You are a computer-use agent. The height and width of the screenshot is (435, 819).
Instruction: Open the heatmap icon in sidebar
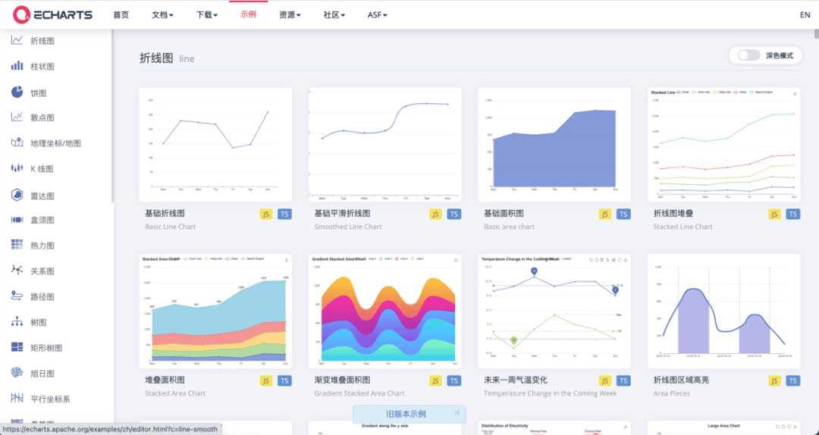pyautogui.click(x=17, y=245)
